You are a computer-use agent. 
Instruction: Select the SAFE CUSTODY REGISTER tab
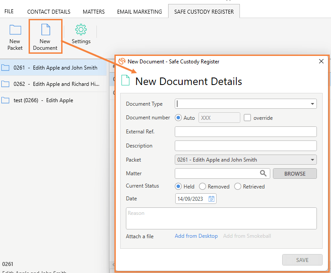tap(204, 11)
